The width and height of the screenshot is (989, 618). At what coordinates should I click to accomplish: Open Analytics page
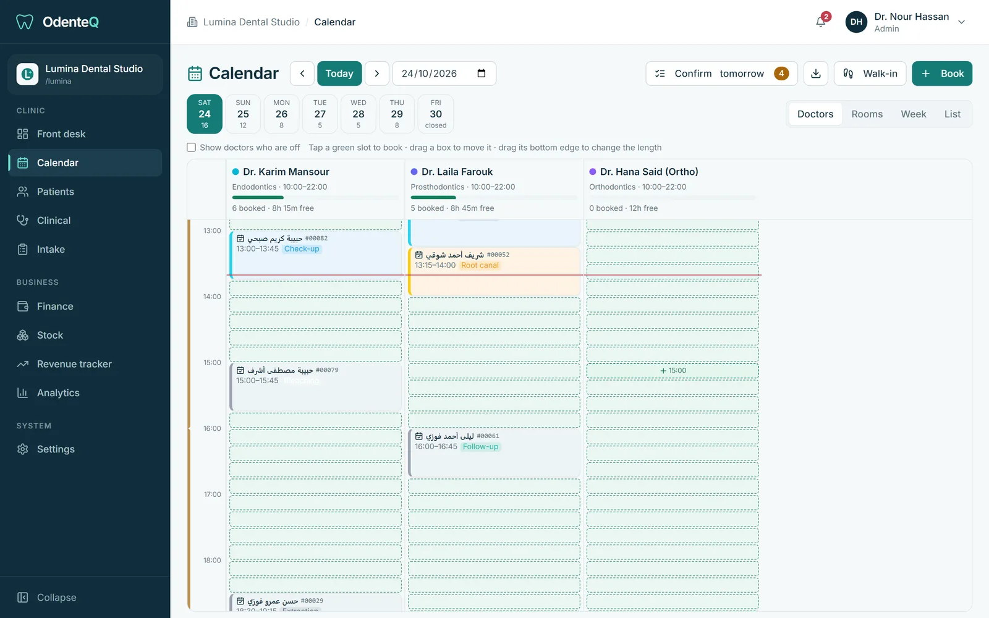pyautogui.click(x=85, y=393)
